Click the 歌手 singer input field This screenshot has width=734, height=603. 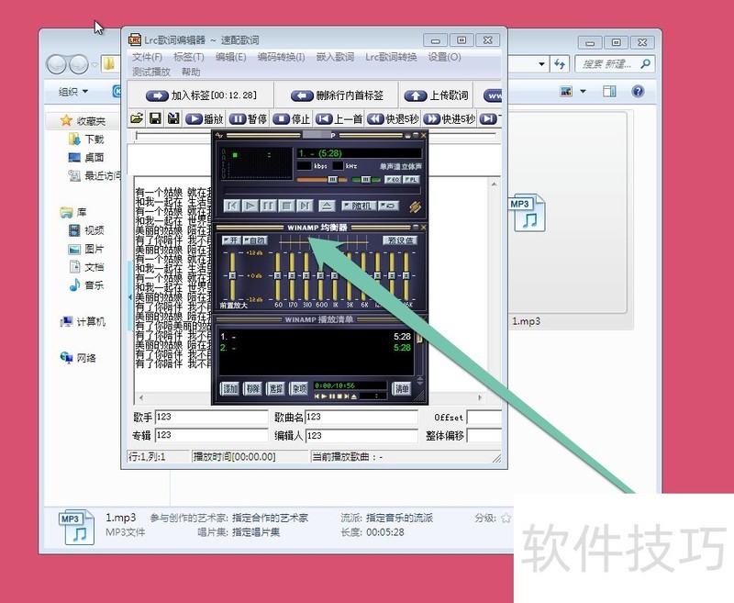[x=211, y=417]
